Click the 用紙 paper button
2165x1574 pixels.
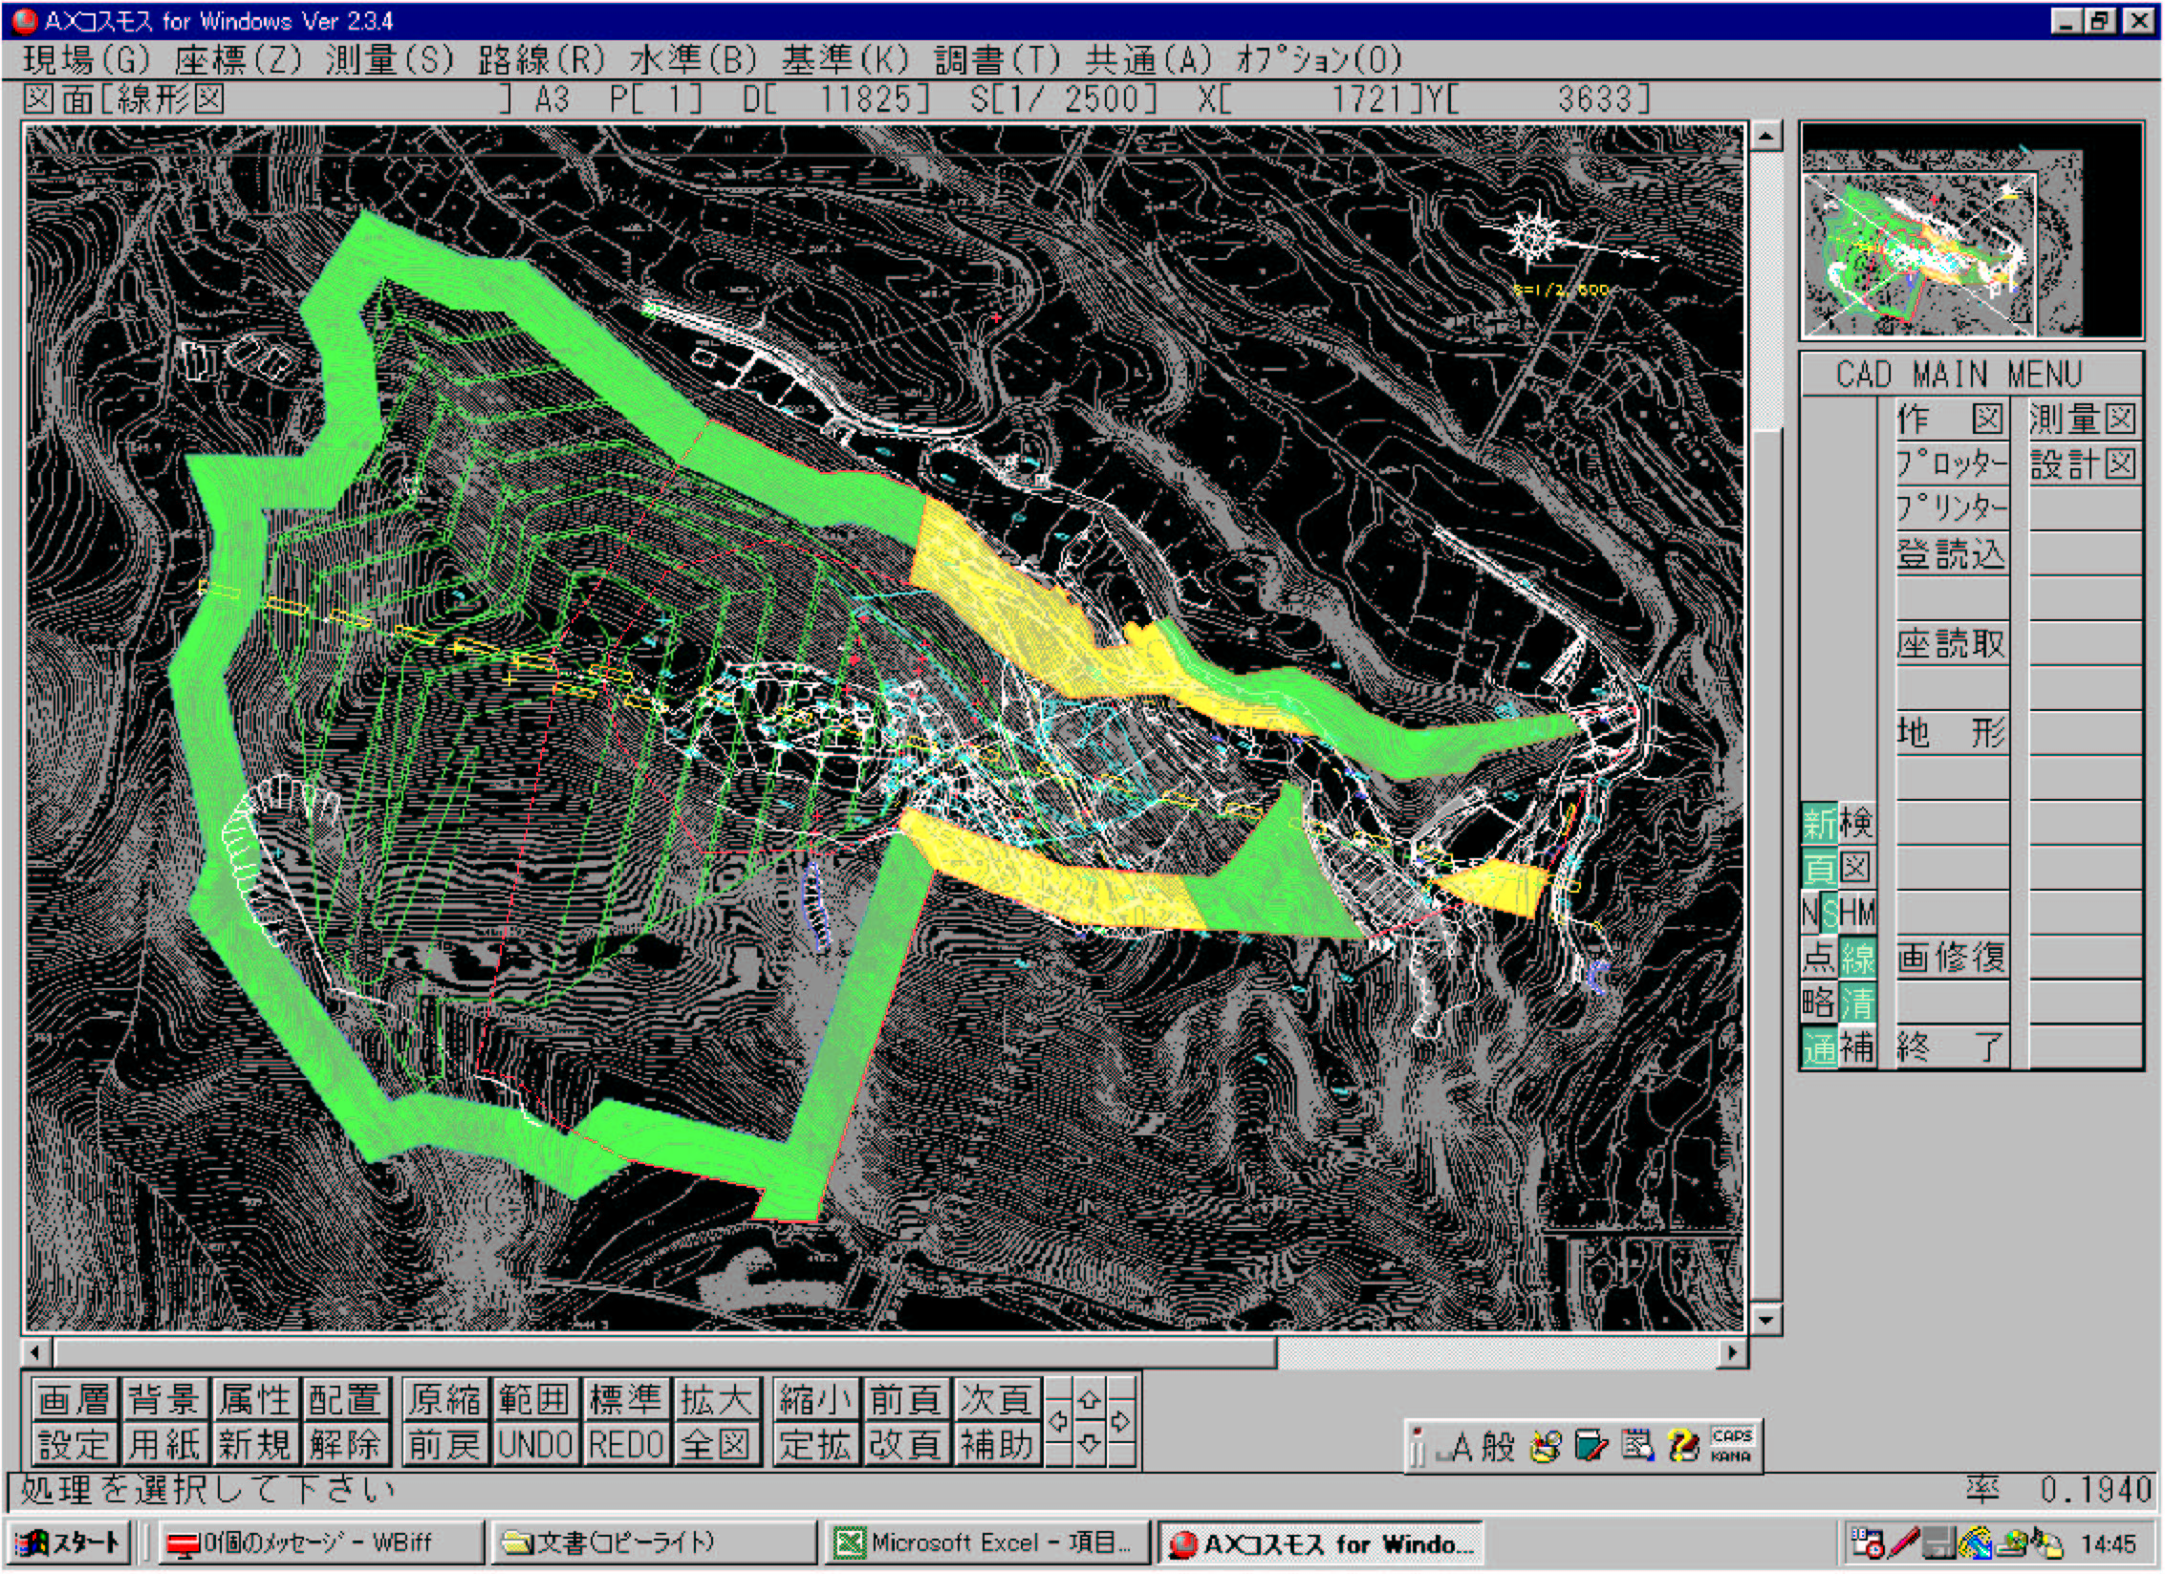(x=163, y=1443)
